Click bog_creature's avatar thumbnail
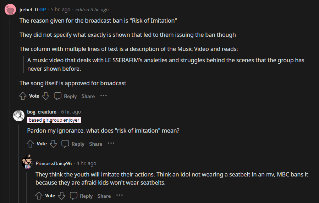The height and width of the screenshot is (203, 319). click(19, 116)
